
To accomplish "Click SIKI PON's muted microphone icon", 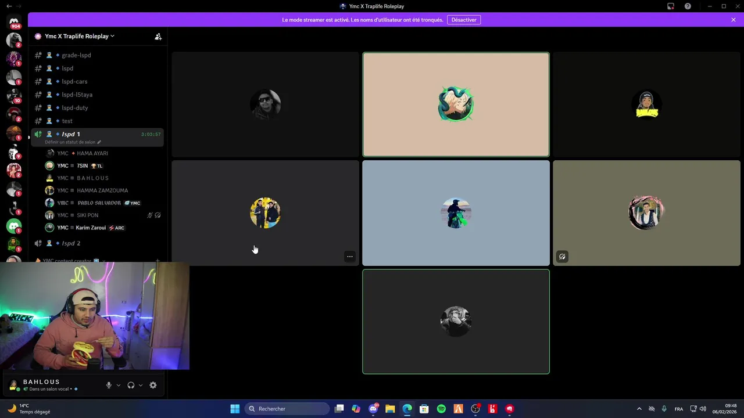I will tap(150, 215).
